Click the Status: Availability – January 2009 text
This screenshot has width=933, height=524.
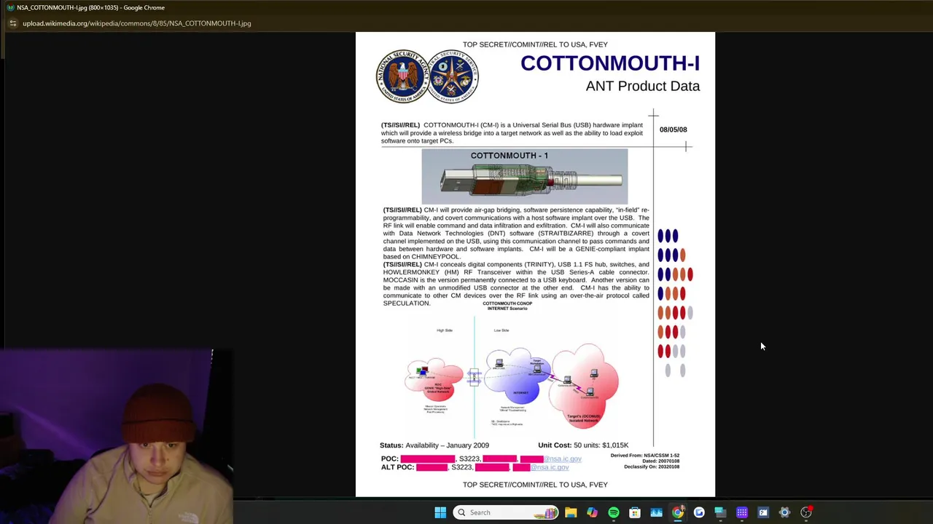434,445
